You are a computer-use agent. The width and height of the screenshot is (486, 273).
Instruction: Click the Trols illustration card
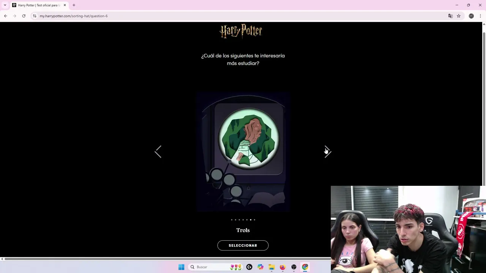coord(243,151)
